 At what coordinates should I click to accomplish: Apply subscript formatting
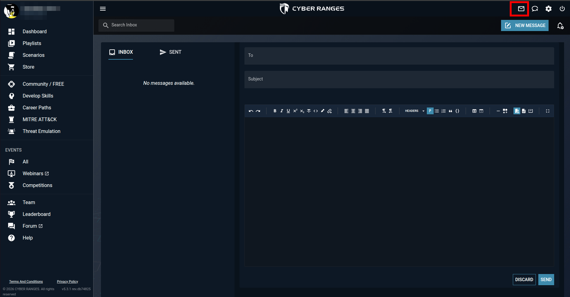click(x=302, y=111)
